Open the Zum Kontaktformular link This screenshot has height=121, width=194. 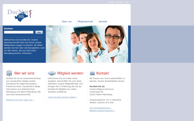(x=101, y=108)
